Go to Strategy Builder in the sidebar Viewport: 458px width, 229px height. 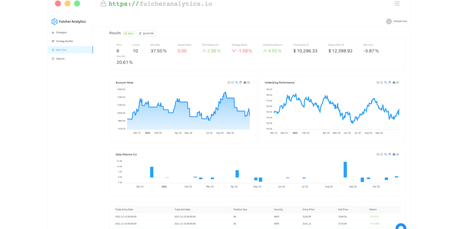64,41
